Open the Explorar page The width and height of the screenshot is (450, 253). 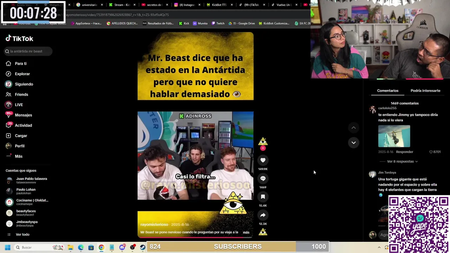[18, 74]
